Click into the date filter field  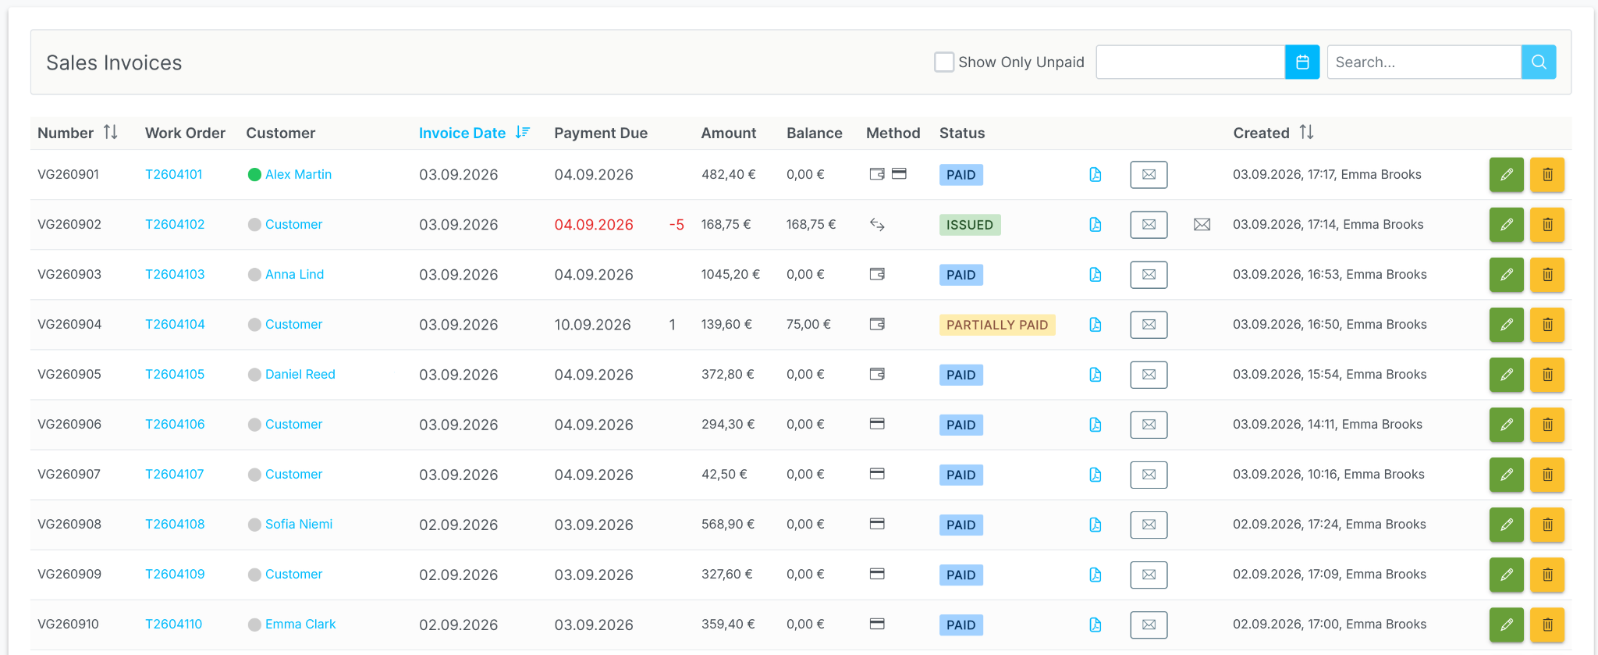click(x=1191, y=62)
